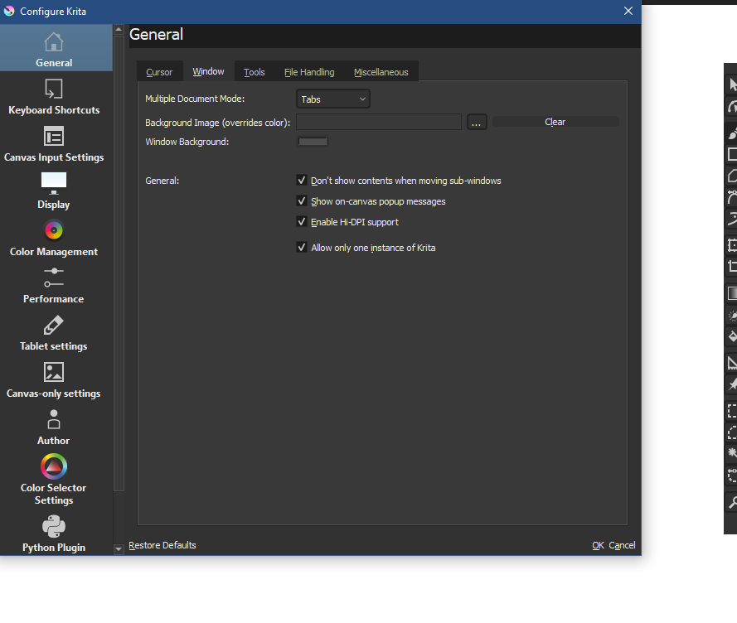Disable Enable Hi-DPI support checkbox

[x=302, y=222]
